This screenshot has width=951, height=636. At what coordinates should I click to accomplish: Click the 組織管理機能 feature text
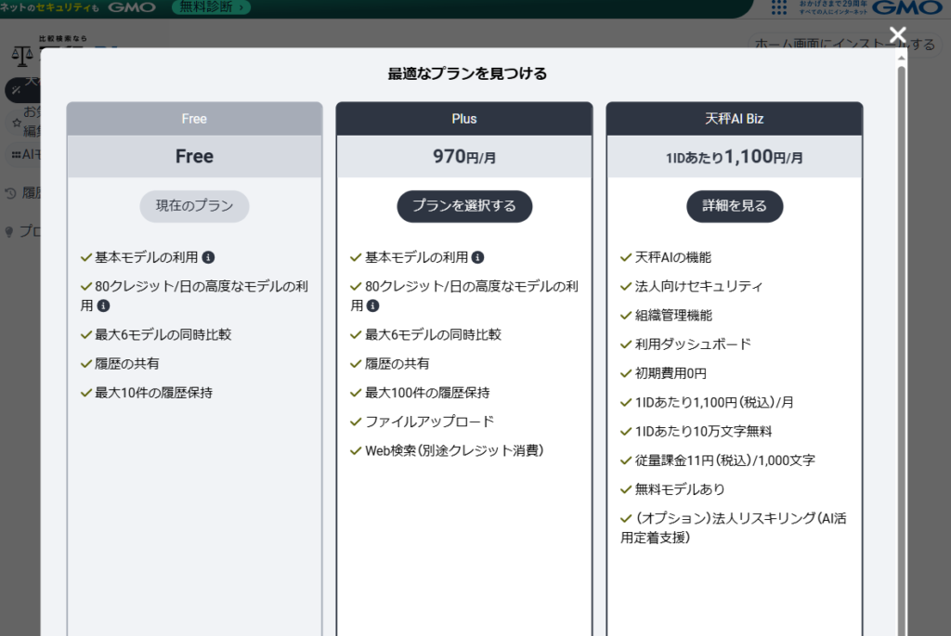[x=673, y=316]
